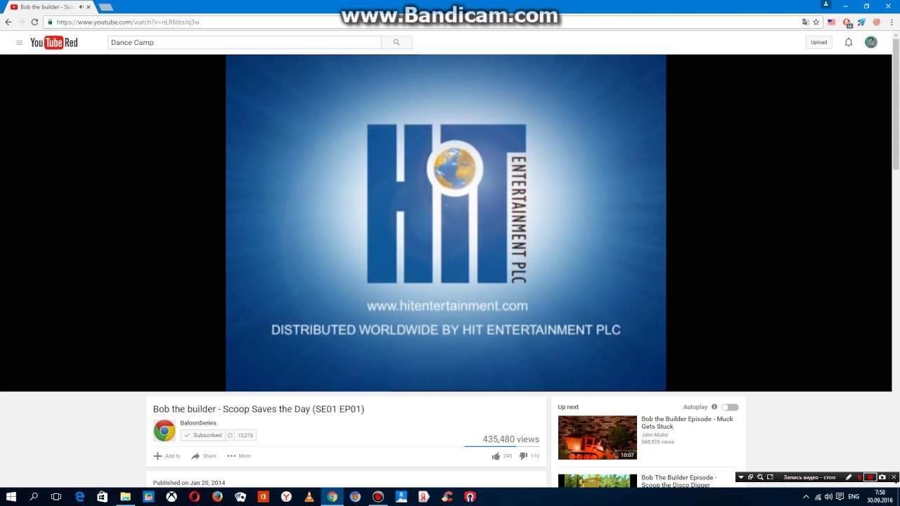Expand the Bandicam dropdown arrow
900x506 pixels.
click(x=740, y=477)
